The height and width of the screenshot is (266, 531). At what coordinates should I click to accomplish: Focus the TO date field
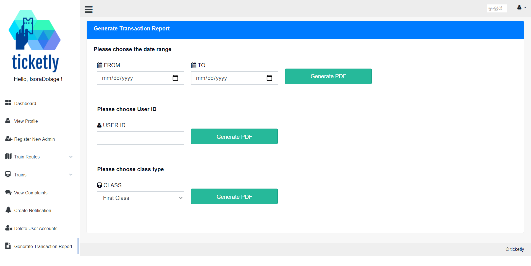[235, 78]
